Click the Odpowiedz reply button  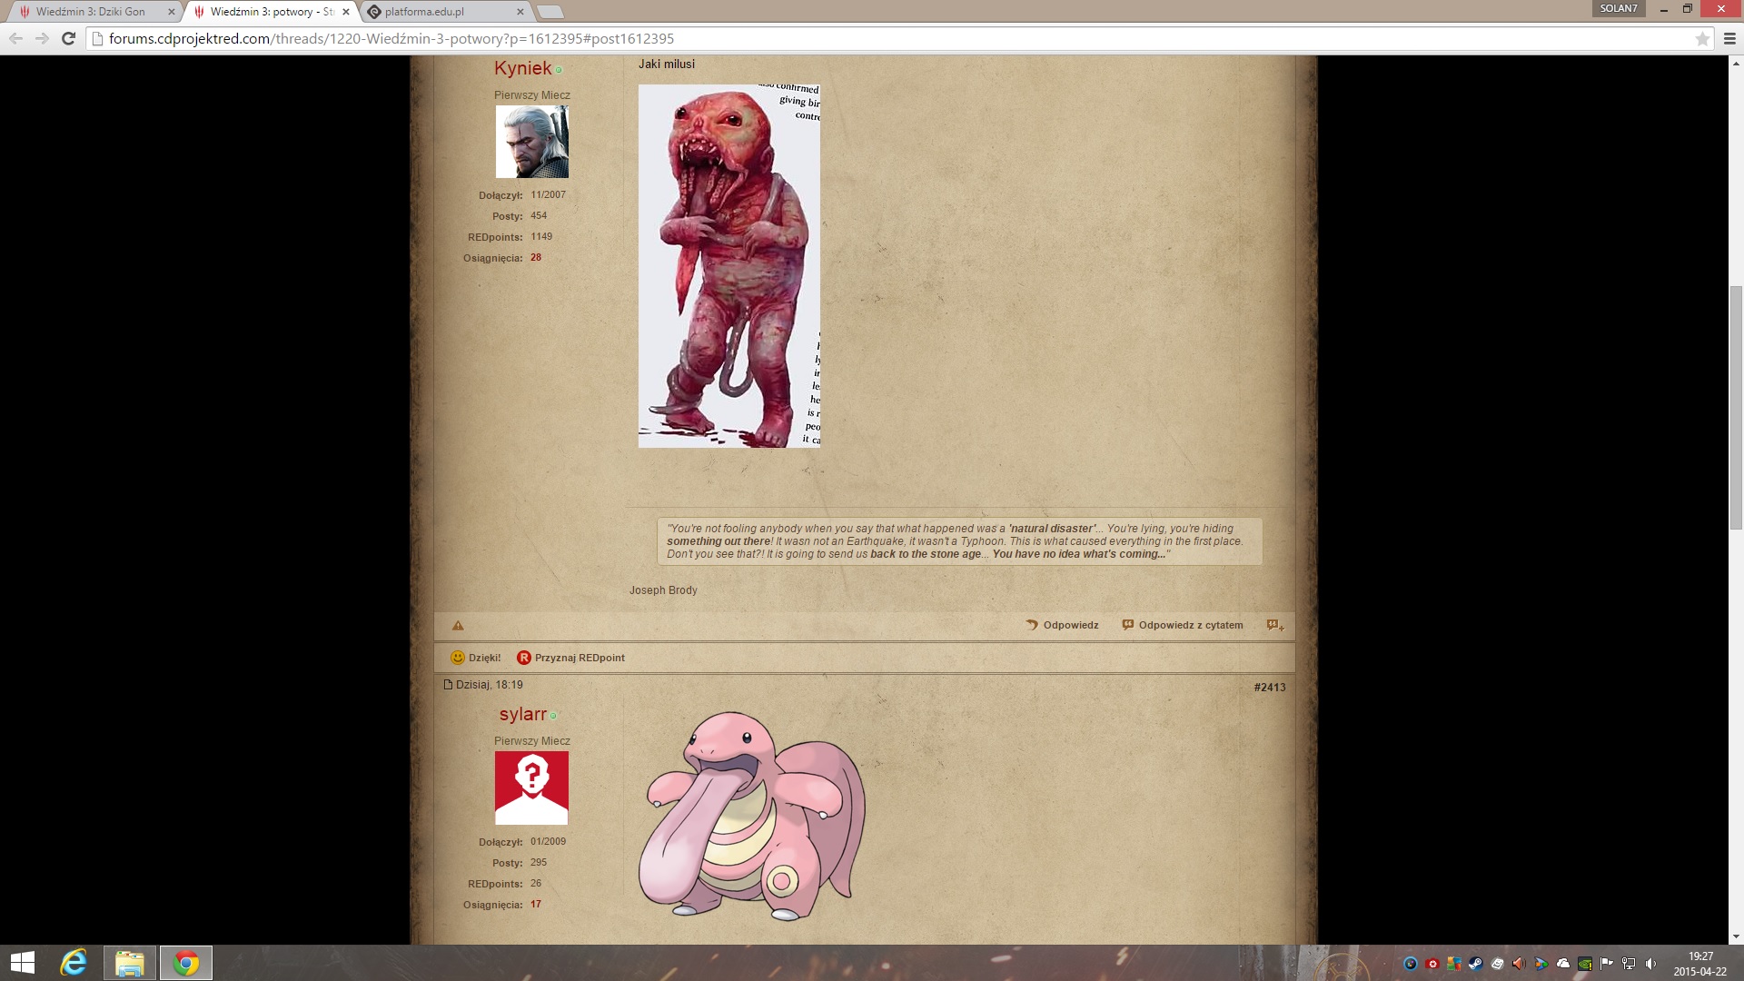[1062, 625]
